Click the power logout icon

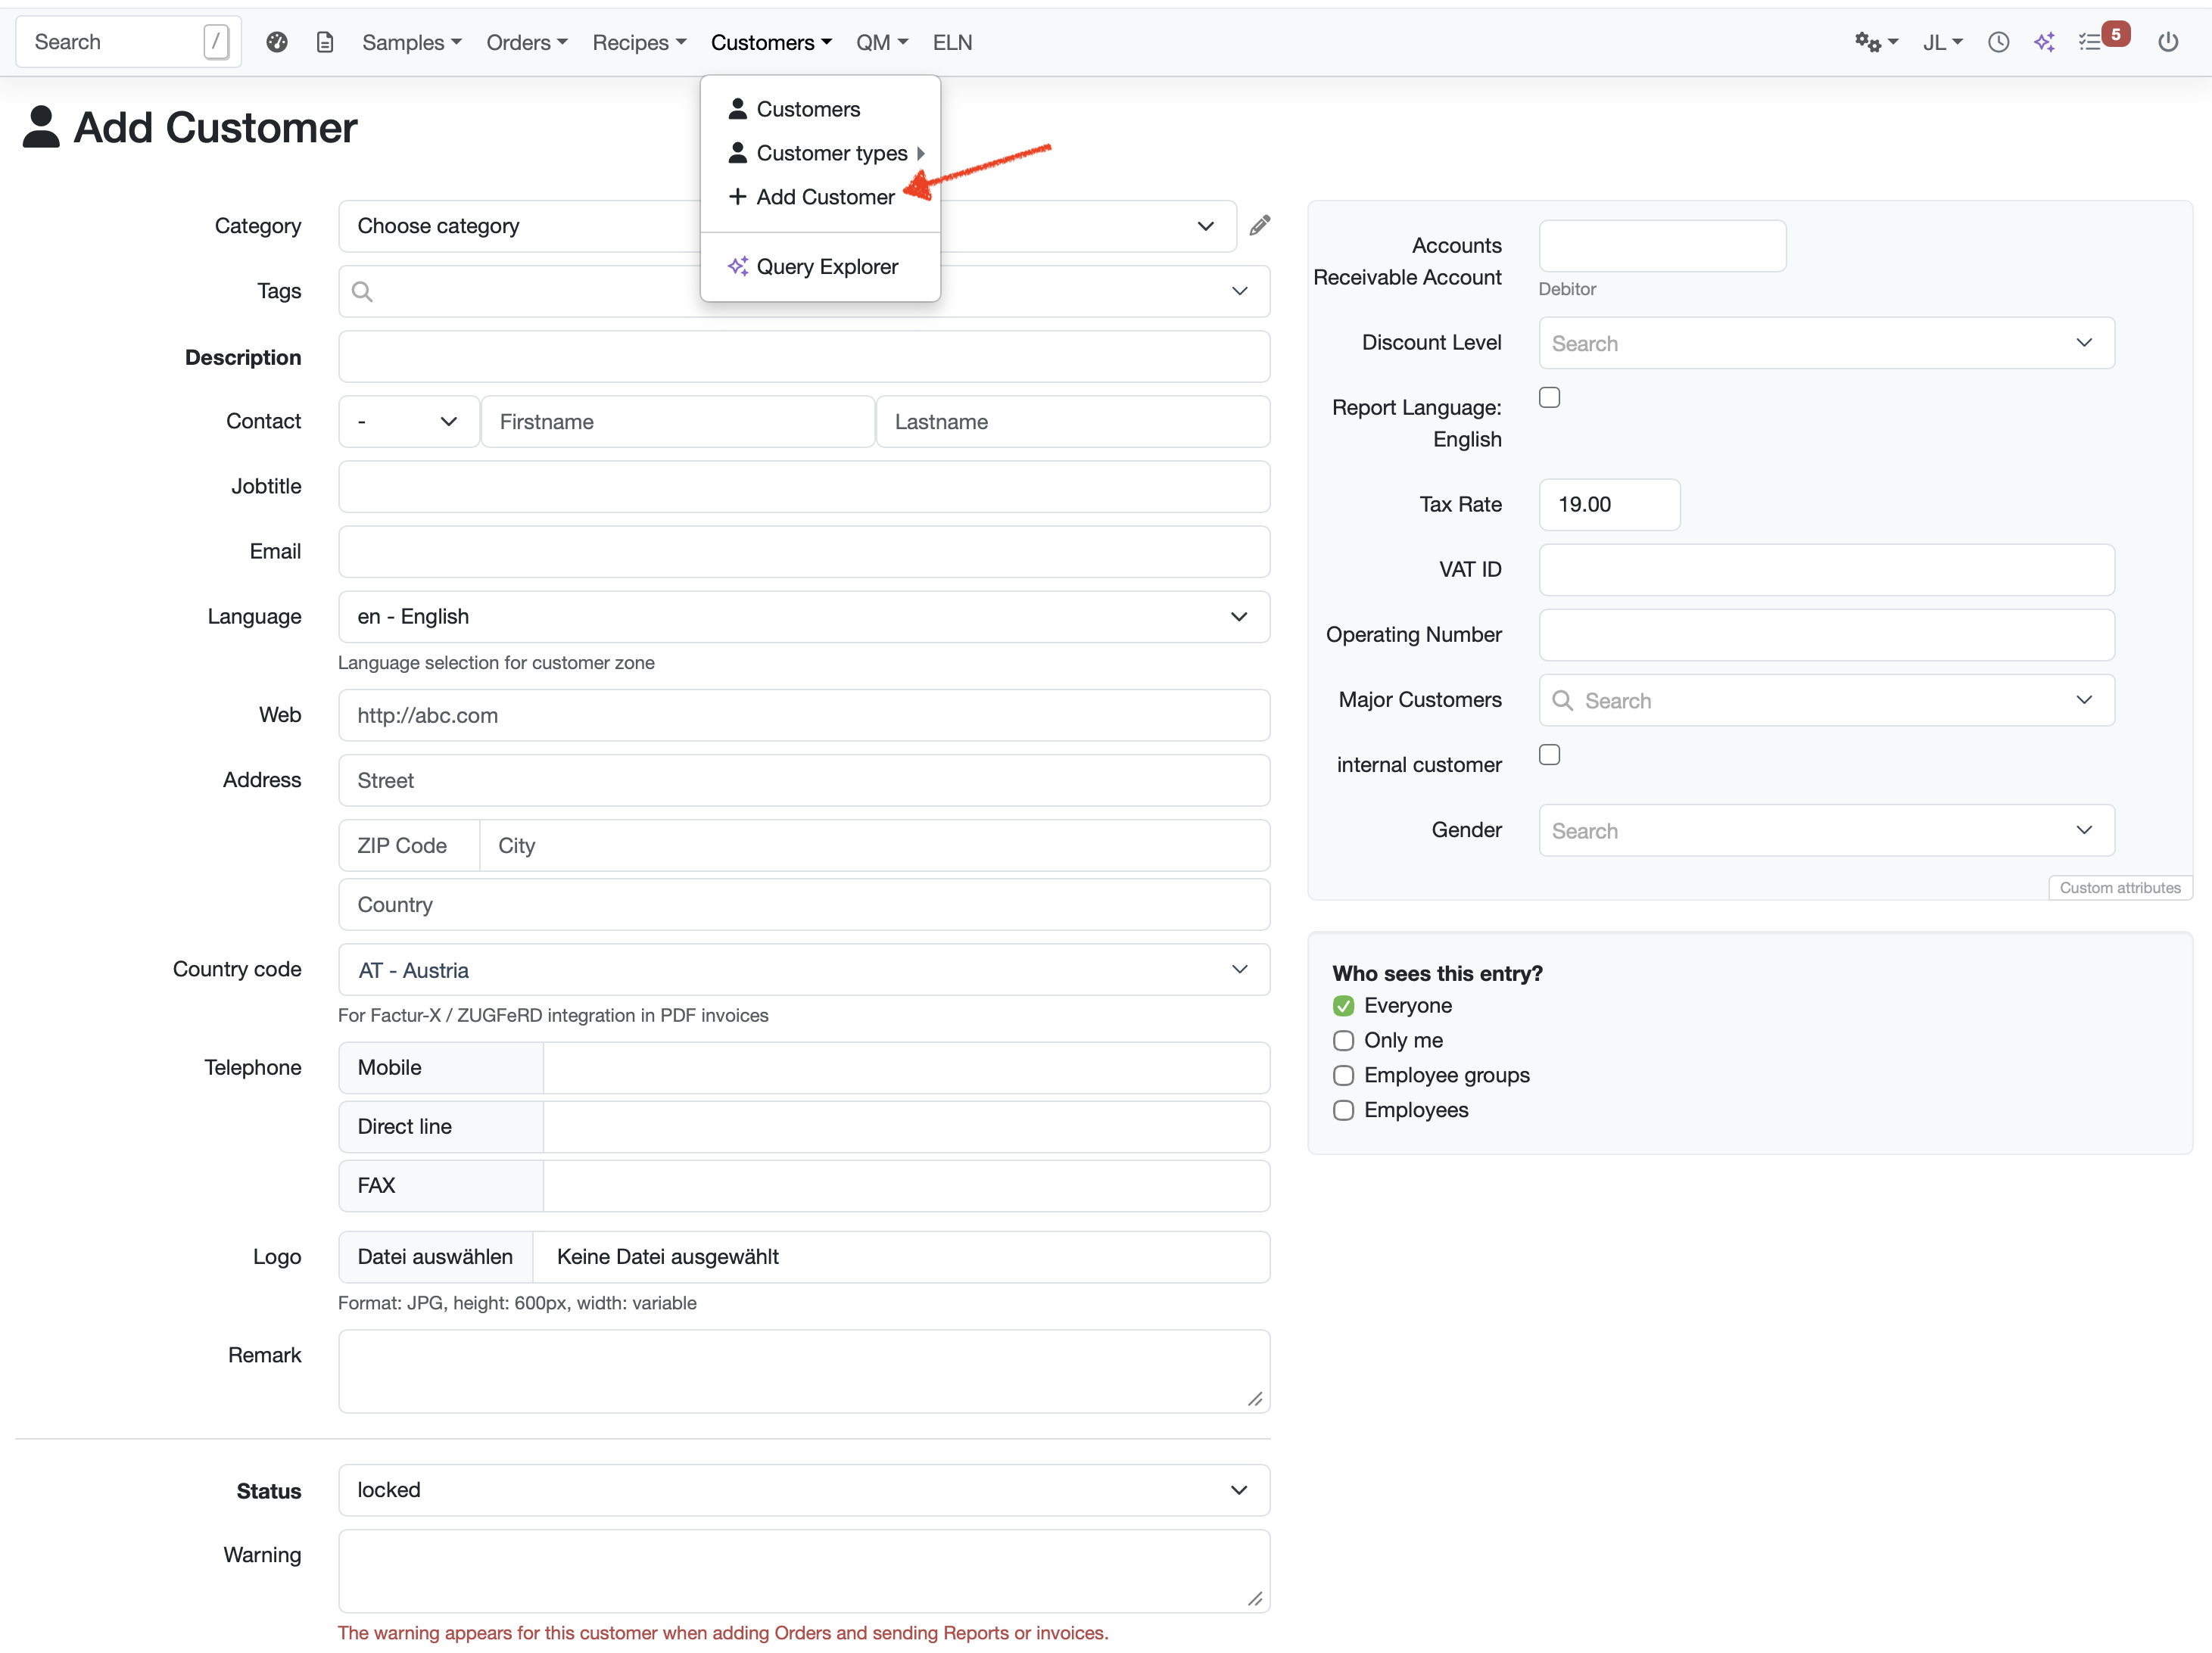click(x=2167, y=42)
